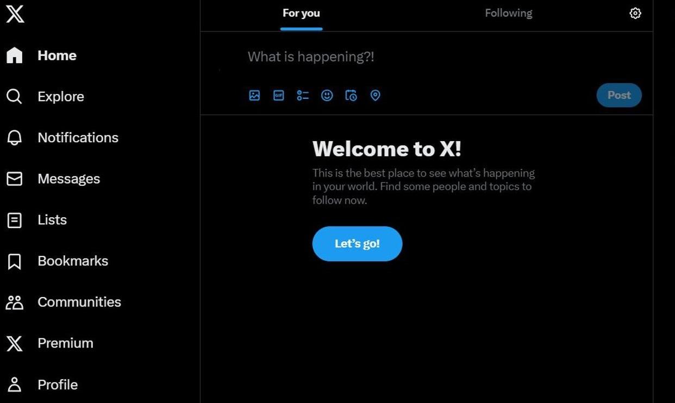Create a poll with poll icon

(303, 96)
